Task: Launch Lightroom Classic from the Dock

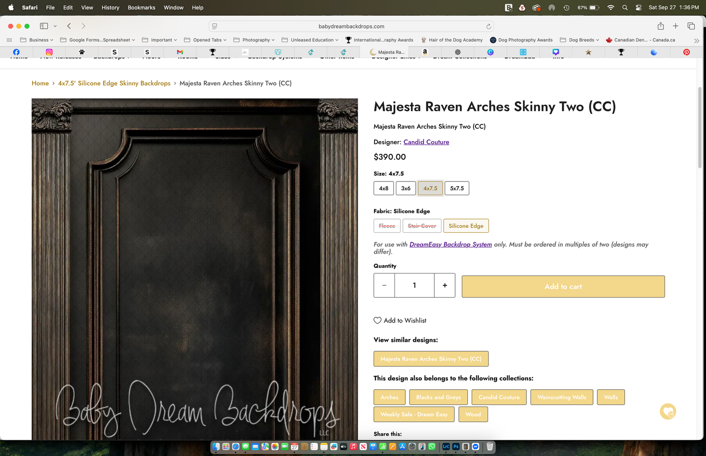Action: point(446,447)
